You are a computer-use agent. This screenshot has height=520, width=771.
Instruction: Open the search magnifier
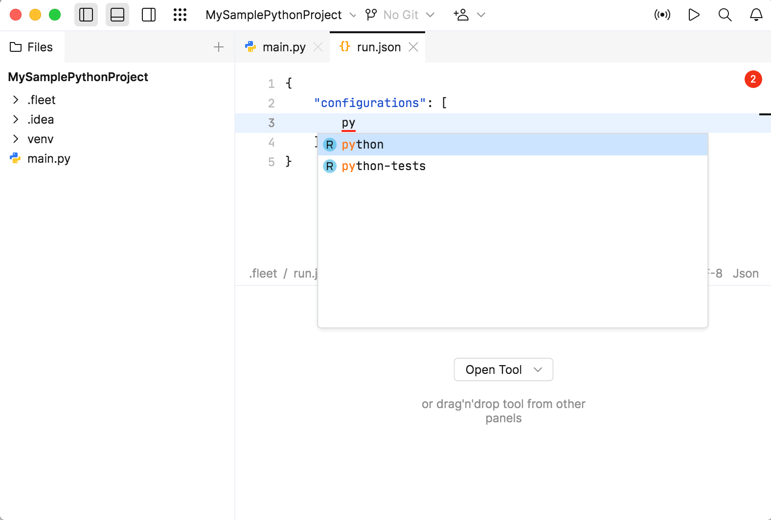click(x=725, y=15)
